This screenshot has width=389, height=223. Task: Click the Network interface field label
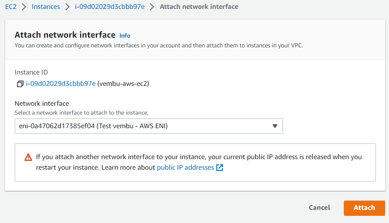pyautogui.click(x=42, y=103)
